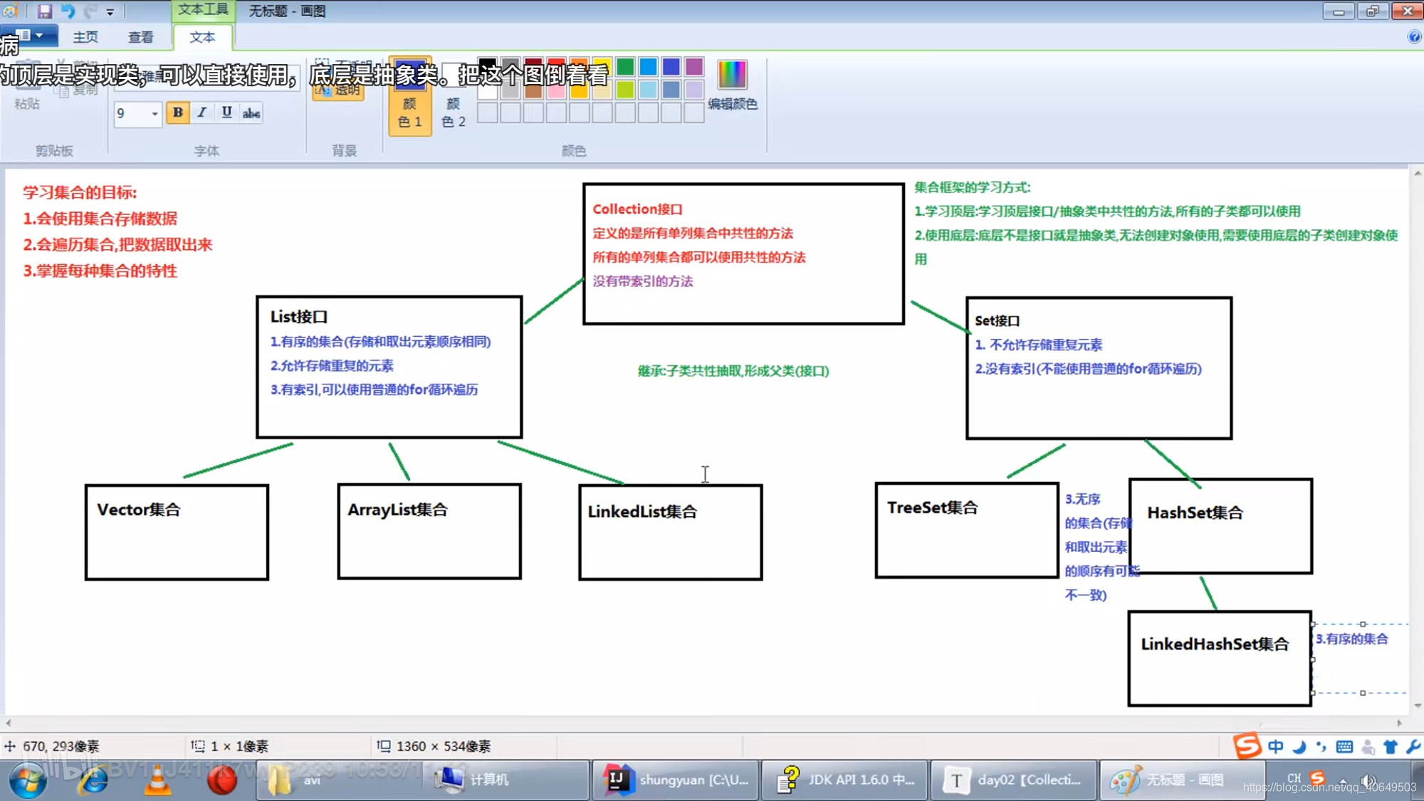Select 颜色 2 (Color 2) button

click(x=454, y=96)
